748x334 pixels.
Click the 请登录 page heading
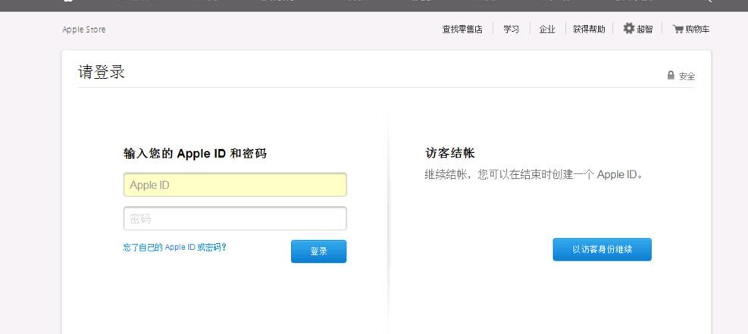pyautogui.click(x=102, y=72)
